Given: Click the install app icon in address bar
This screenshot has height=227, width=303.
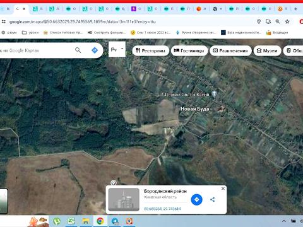Looking at the screenshot, I should 268,21.
